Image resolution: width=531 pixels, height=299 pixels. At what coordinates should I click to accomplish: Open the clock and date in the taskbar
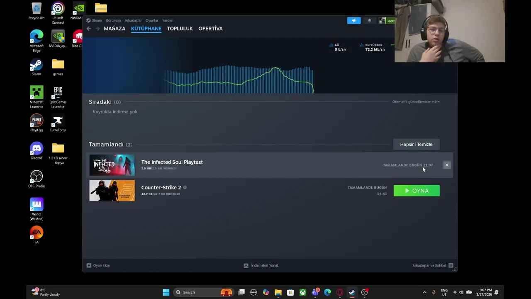pos(485,292)
